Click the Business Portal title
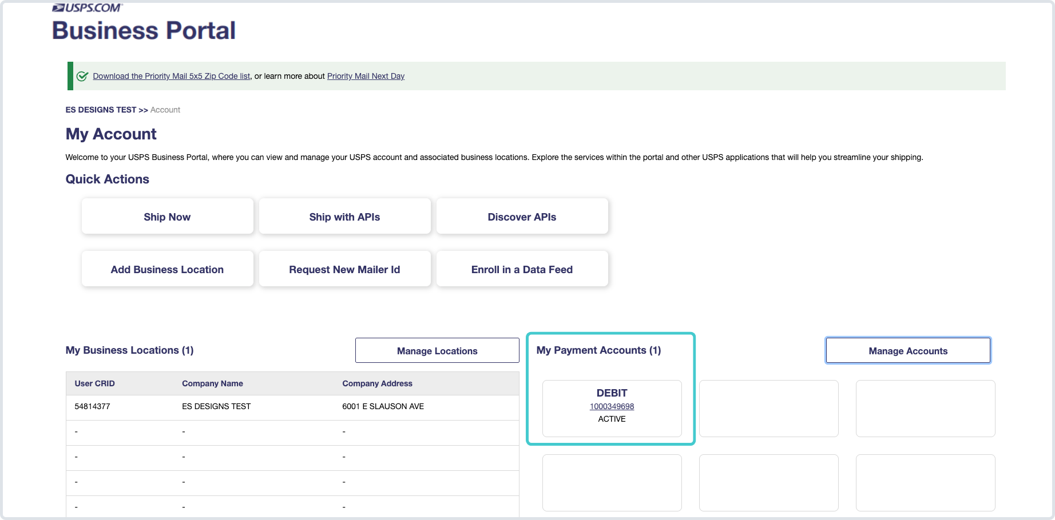This screenshot has width=1055, height=520. point(144,30)
